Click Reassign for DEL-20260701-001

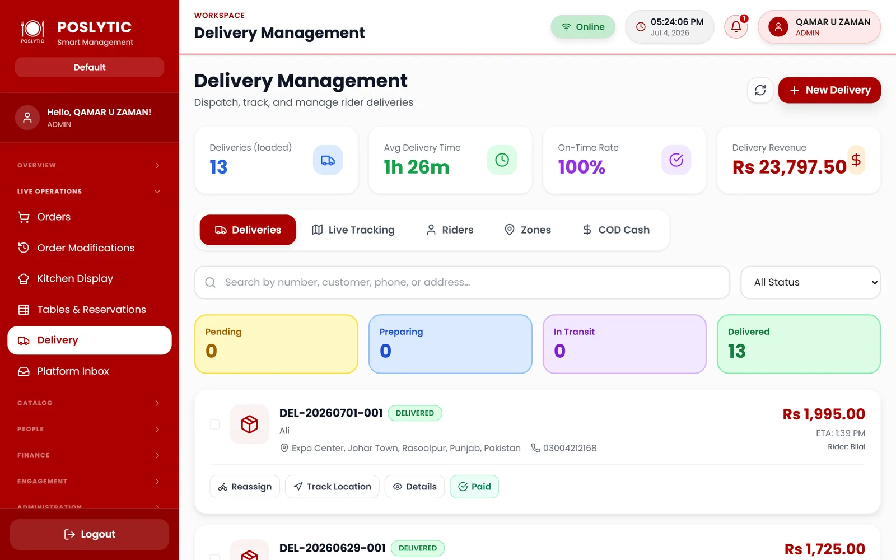245,487
